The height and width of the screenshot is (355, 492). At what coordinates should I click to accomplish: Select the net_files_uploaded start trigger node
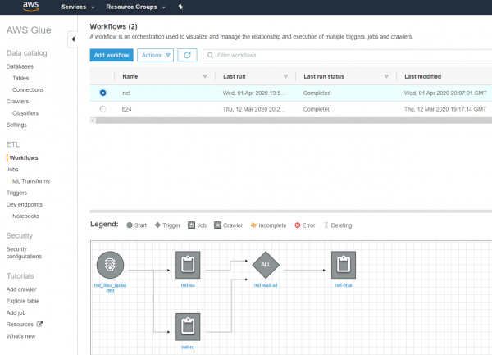pos(110,265)
